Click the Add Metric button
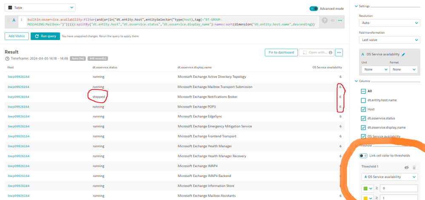The image size is (425, 200). (x=17, y=36)
